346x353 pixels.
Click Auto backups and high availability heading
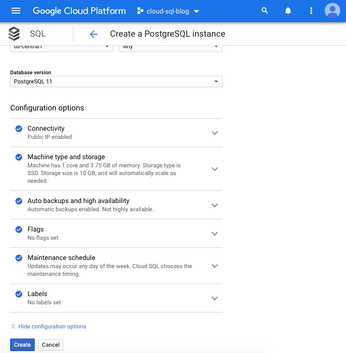click(x=78, y=201)
